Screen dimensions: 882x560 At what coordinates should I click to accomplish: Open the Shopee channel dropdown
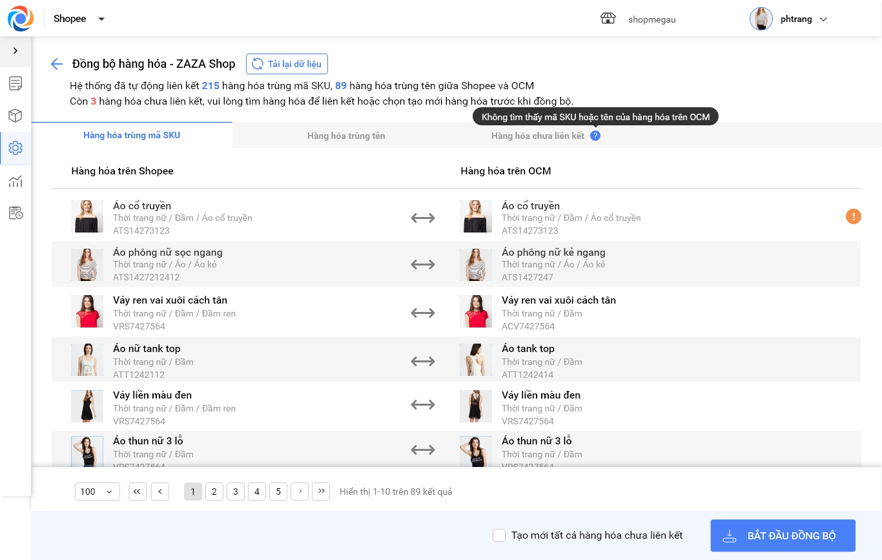101,19
